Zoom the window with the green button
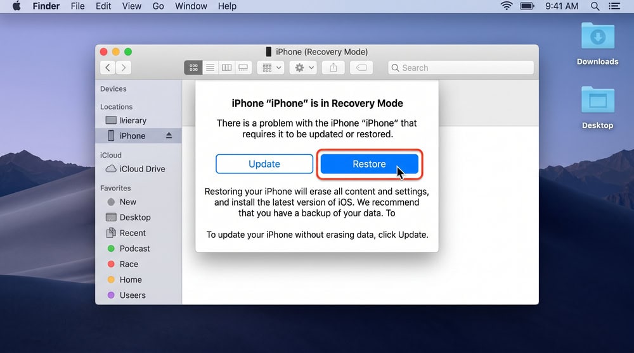Viewport: 634px width, 353px height. 128,52
